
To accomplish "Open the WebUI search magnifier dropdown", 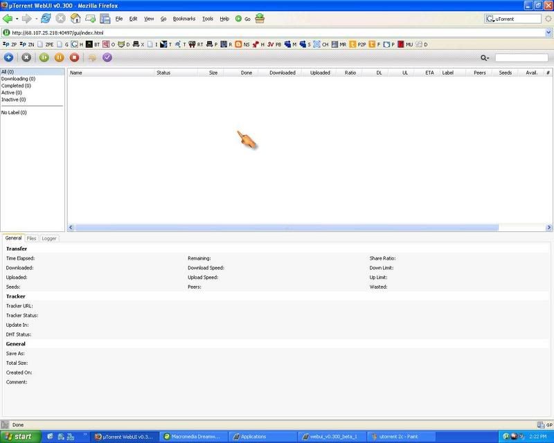I will [485, 57].
